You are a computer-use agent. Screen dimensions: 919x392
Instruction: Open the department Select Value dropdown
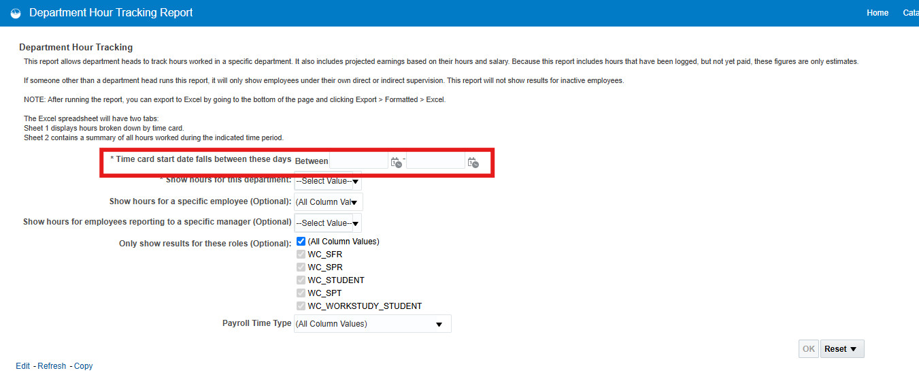[328, 181]
